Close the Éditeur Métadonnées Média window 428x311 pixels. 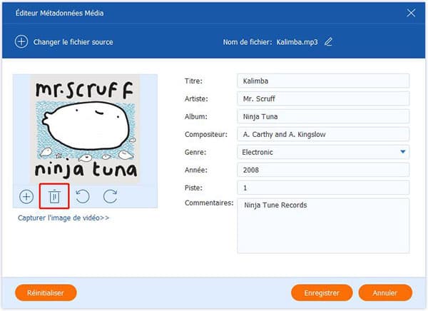(x=411, y=13)
